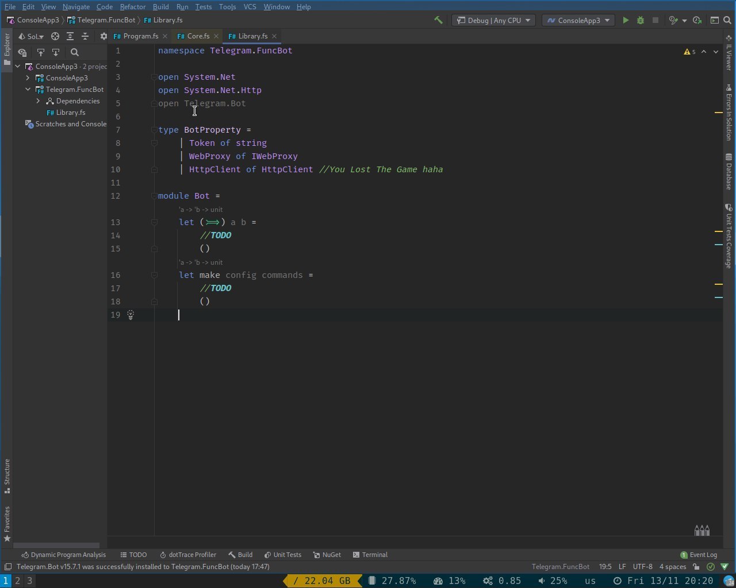Toggle code fold on type BotProperty line

tap(154, 130)
